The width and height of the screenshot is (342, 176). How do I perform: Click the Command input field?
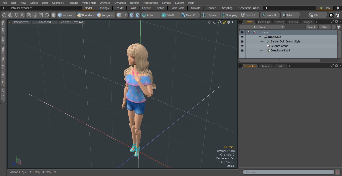tap(288, 172)
